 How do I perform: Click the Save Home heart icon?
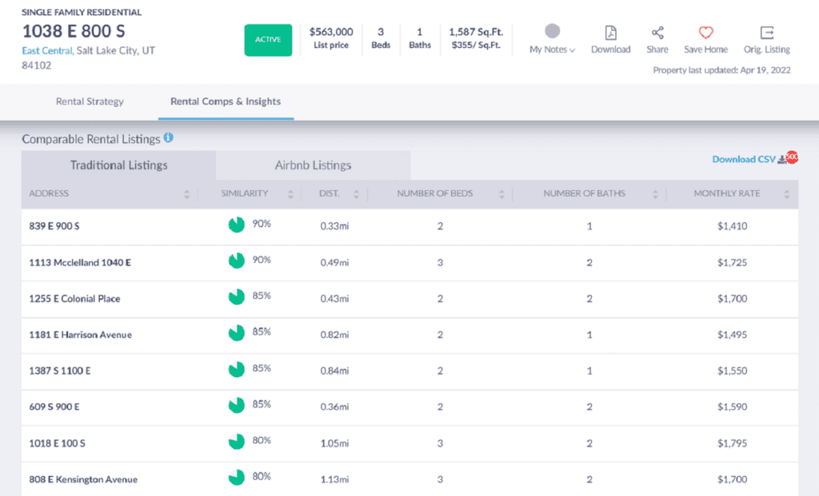point(705,33)
